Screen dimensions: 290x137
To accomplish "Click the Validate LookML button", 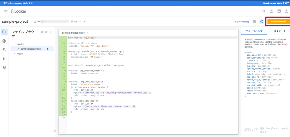I will click(279, 21).
